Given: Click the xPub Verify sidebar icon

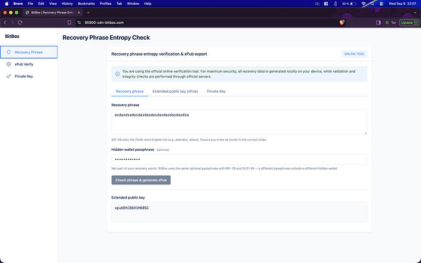Looking at the screenshot, I should coord(9,64).
